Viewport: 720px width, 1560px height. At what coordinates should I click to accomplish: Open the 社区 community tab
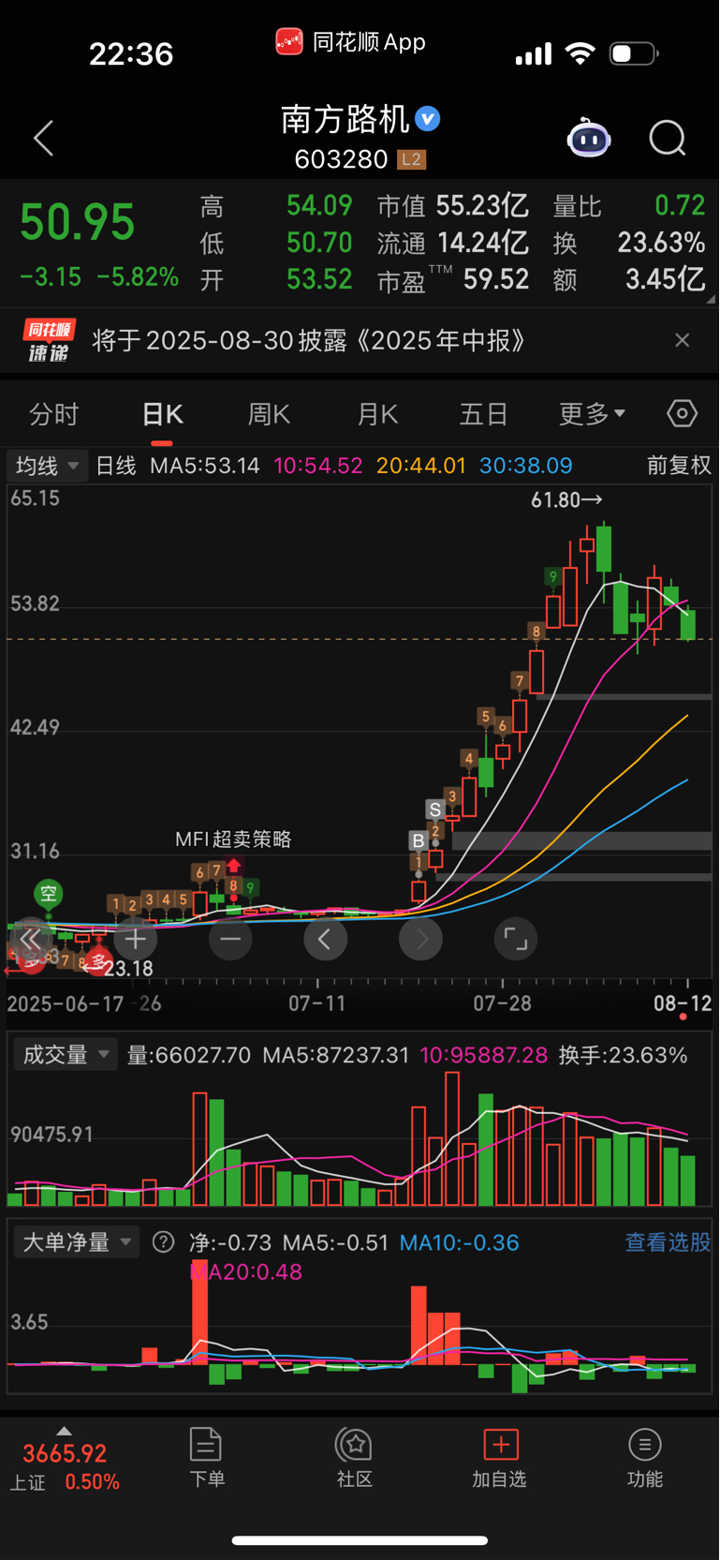pyautogui.click(x=355, y=1458)
